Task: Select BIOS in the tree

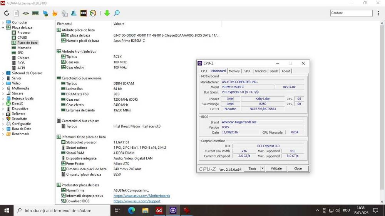Action: point(21,63)
